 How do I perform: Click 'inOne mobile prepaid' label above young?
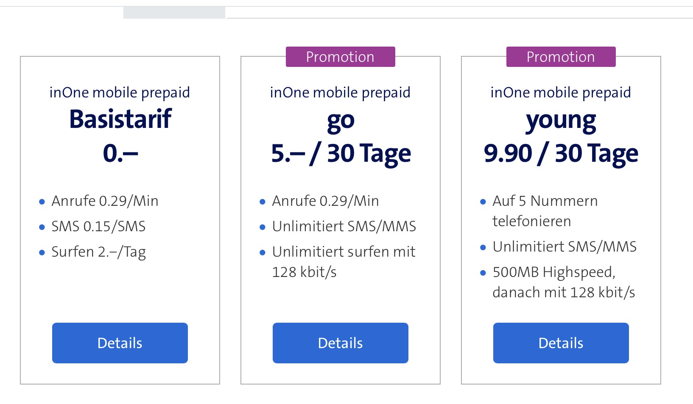561,92
